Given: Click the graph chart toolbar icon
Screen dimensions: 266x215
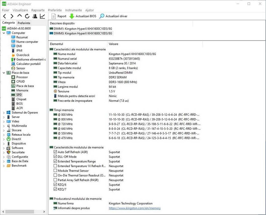Looking at the screenshot, I should tap(42, 16).
